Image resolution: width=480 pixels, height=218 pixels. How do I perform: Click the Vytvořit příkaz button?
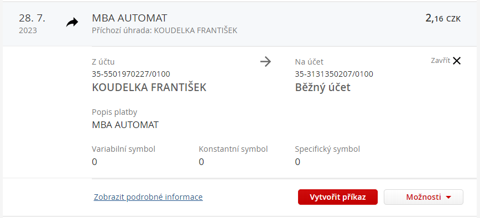338,197
